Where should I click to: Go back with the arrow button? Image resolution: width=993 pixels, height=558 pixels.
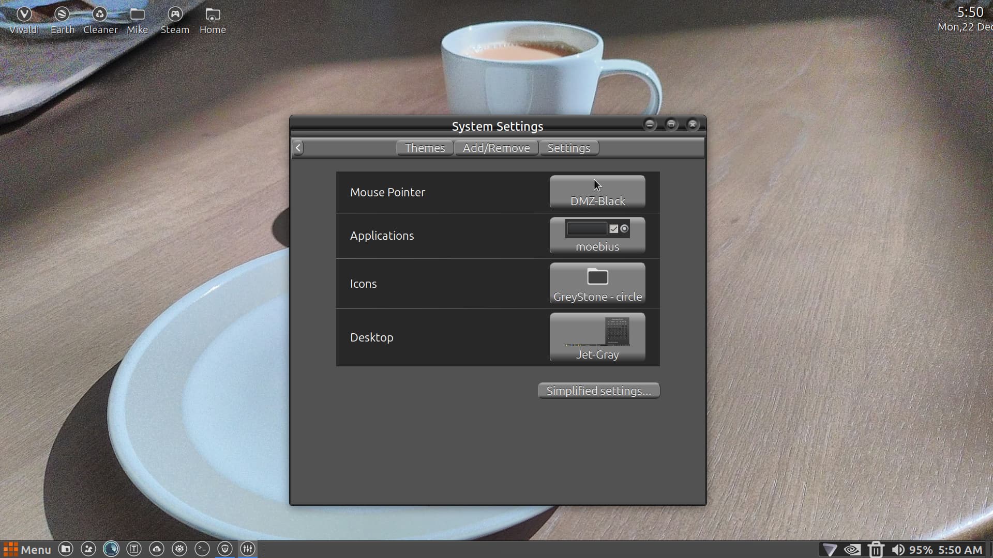298,148
